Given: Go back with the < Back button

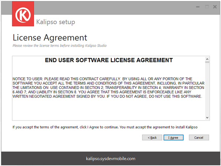Looking at the screenshot, I should (x=152, y=137).
